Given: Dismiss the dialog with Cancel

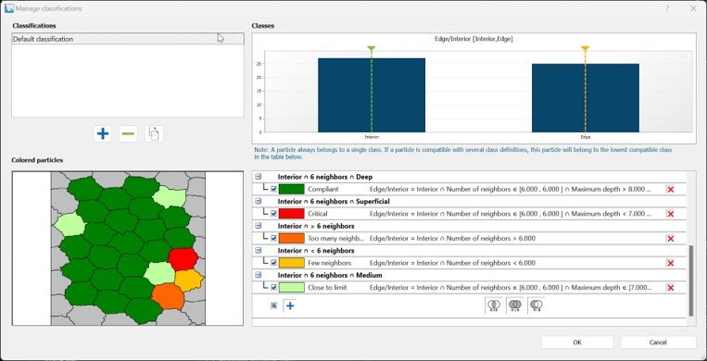Looking at the screenshot, I should 659,342.
